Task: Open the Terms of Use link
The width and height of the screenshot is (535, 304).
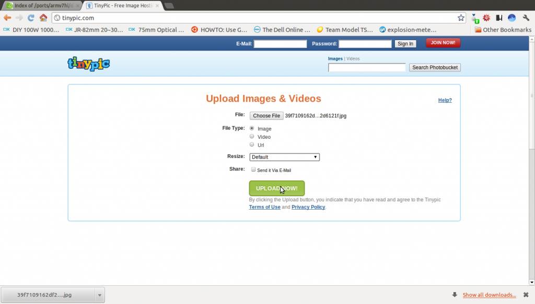Action: point(264,207)
